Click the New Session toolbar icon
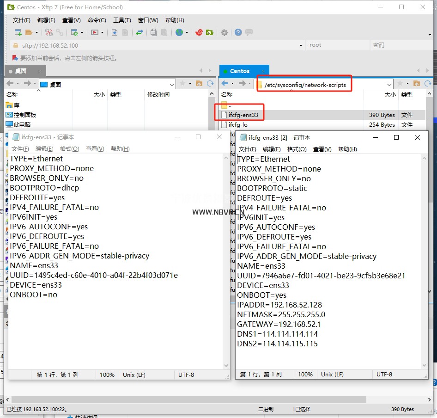The width and height of the screenshot is (437, 418). coord(18,32)
